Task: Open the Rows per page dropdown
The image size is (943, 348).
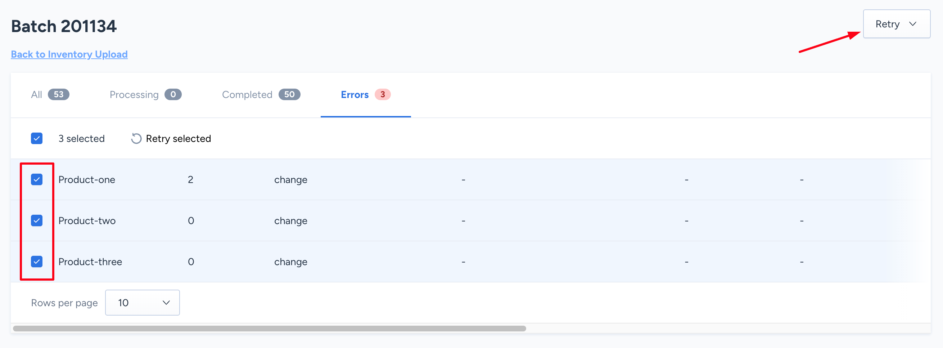Action: click(x=143, y=303)
